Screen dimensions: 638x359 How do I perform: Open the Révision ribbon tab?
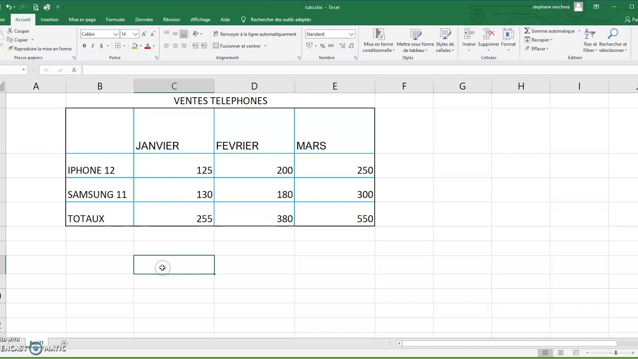(171, 19)
